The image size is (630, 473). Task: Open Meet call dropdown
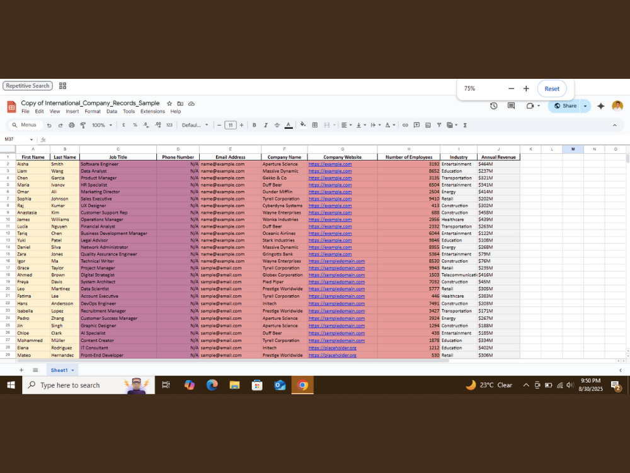click(x=533, y=106)
